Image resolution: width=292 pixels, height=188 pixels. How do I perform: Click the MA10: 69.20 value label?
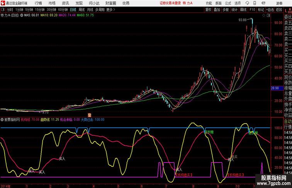(x=49, y=15)
